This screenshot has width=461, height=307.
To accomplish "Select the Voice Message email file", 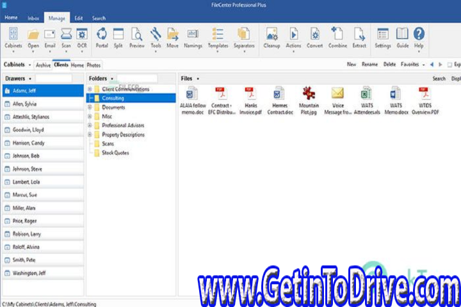I will pyautogui.click(x=338, y=101).
